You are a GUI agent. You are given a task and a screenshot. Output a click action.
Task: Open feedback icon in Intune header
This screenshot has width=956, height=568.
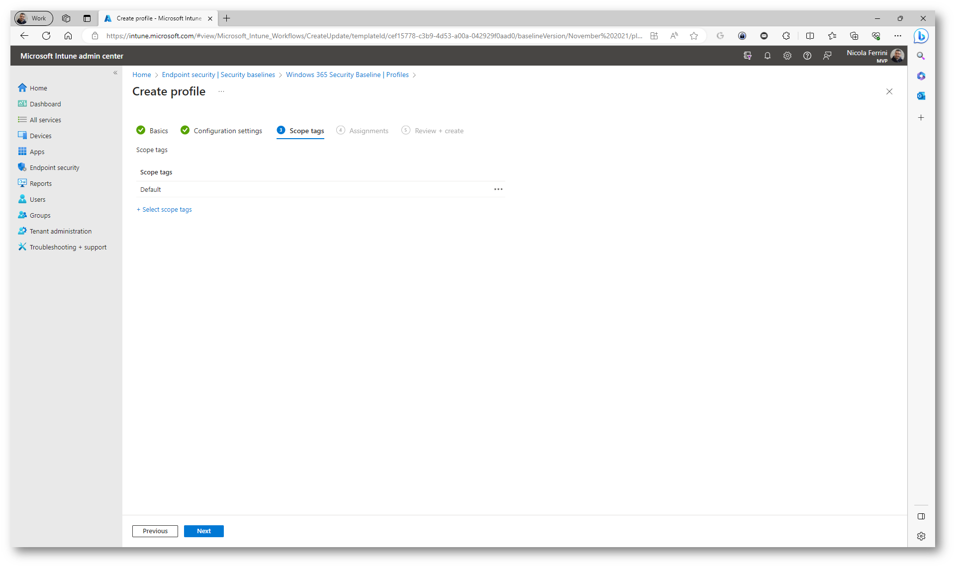click(x=827, y=56)
